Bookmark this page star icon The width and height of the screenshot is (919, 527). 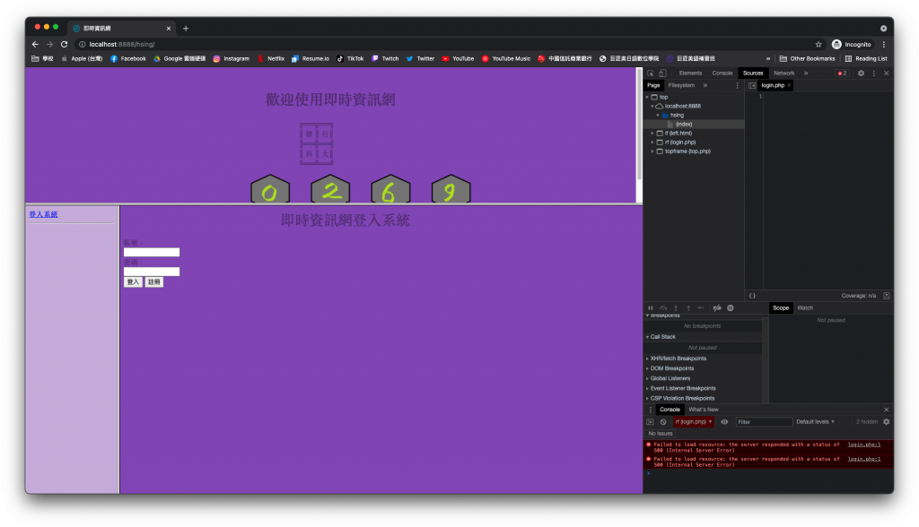tap(818, 45)
